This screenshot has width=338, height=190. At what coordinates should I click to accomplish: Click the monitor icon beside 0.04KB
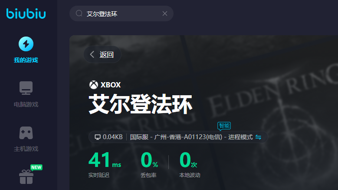tap(98, 137)
